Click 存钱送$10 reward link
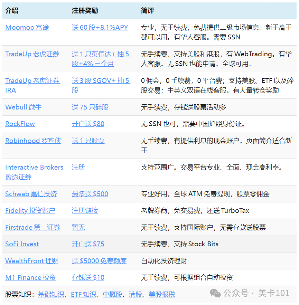 (88, 277)
